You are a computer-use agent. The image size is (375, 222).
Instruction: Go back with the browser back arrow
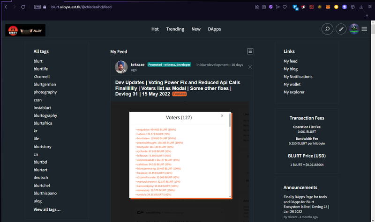(6, 7)
